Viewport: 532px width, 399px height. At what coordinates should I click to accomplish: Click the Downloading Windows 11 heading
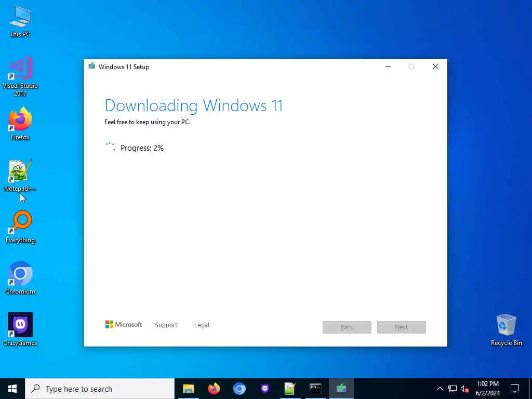point(193,105)
